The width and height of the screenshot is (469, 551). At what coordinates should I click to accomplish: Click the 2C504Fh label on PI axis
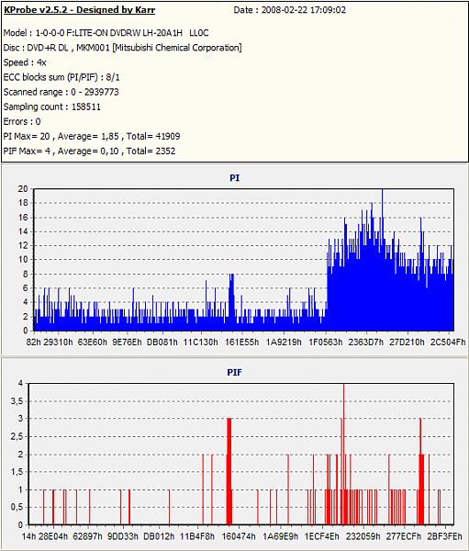tap(448, 342)
